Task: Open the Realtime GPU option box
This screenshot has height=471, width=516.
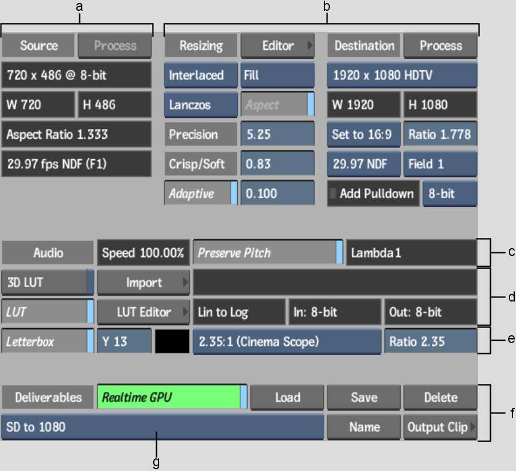Action: (x=172, y=397)
